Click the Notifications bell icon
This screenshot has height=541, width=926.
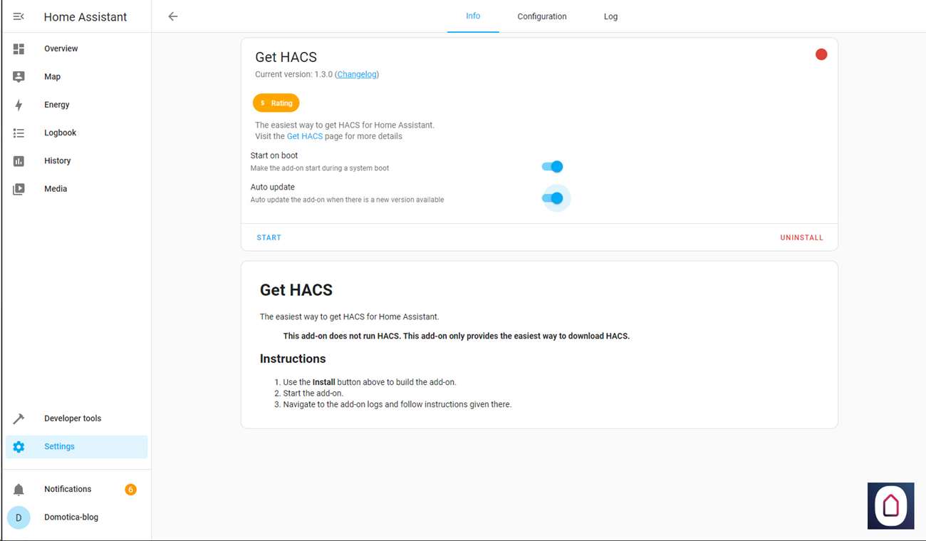pos(19,489)
